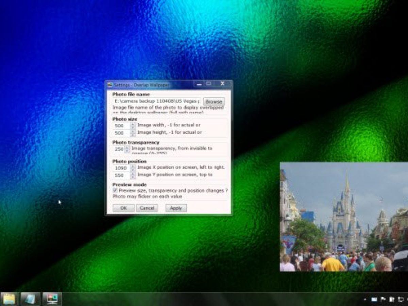
Task: Open the Action Center flag tray icon
Action: [383, 300]
